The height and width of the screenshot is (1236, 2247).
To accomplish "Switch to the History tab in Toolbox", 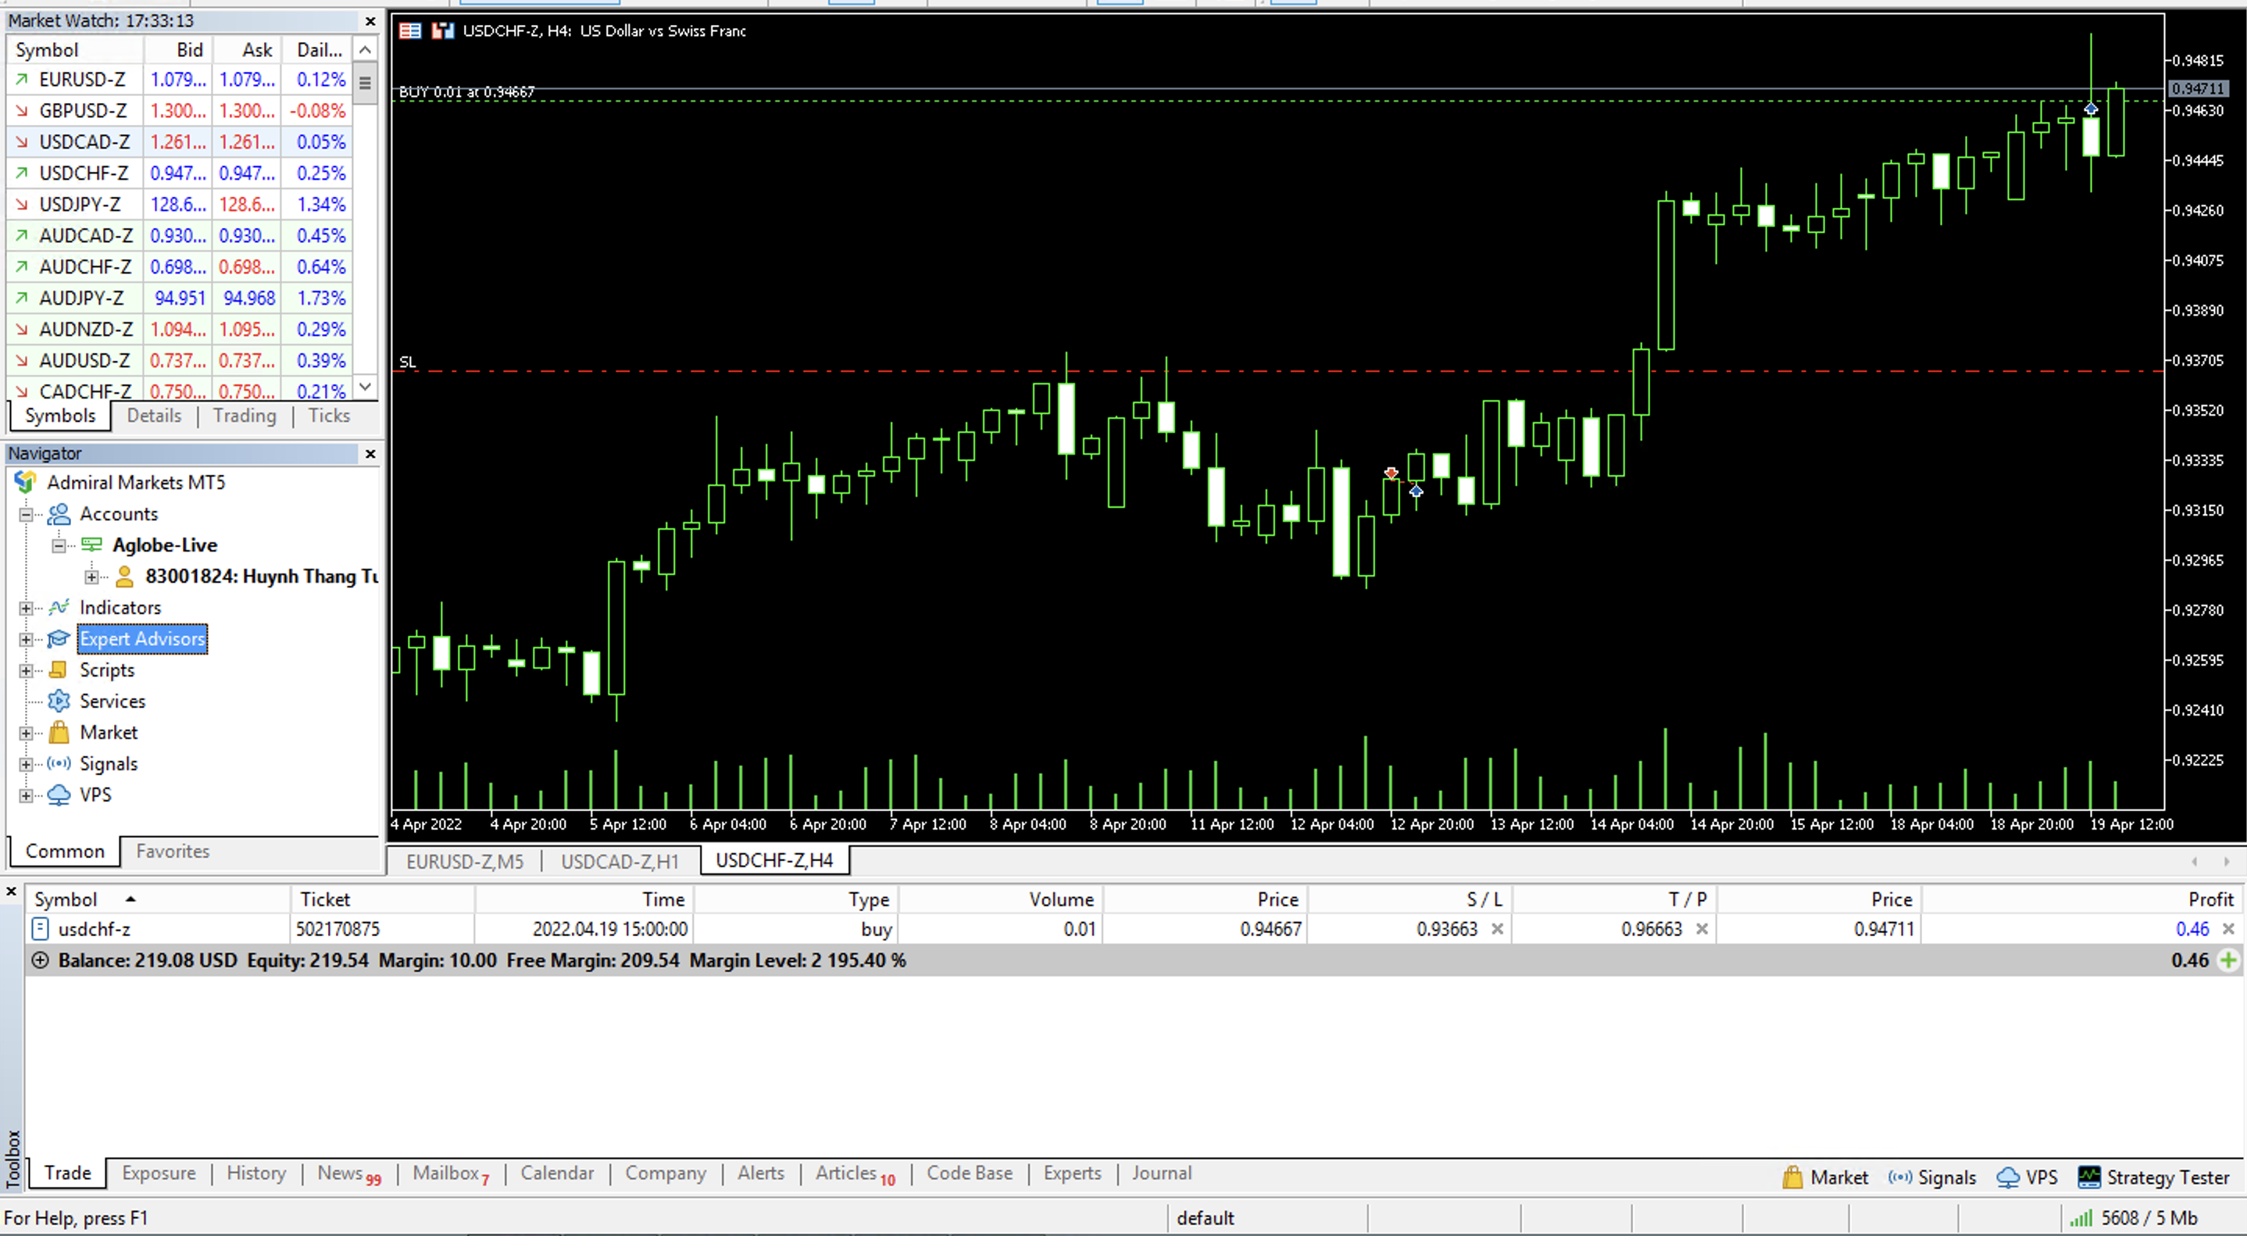I will (255, 1173).
